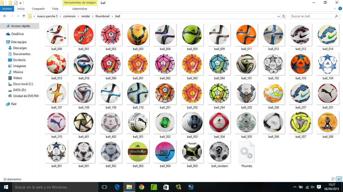Image resolution: width=343 pixels, height=192 pixels.
Task: Go back with the left arrow button
Action: click(5, 16)
